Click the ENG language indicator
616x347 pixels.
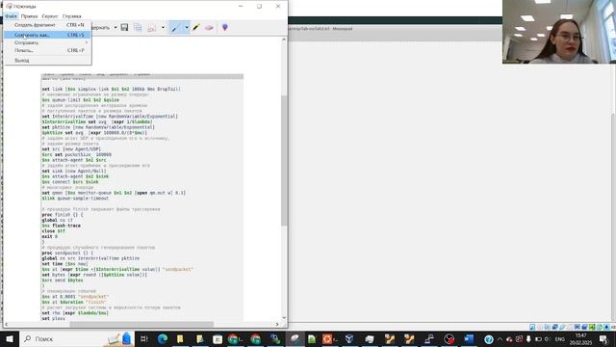point(560,339)
